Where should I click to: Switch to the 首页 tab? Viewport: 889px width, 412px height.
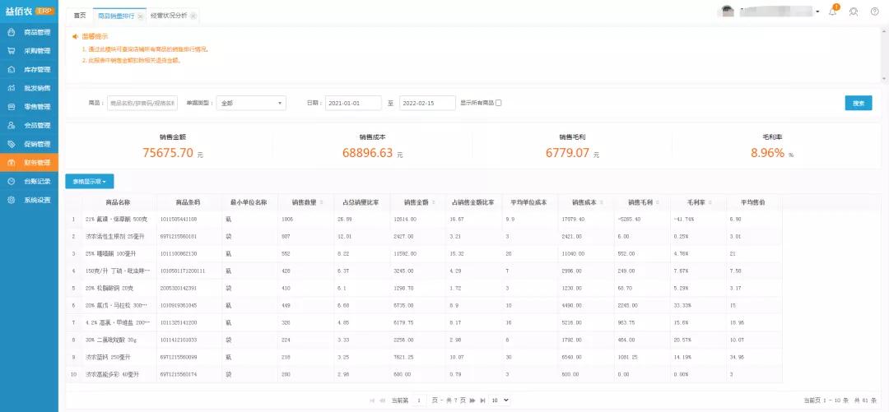(80, 16)
